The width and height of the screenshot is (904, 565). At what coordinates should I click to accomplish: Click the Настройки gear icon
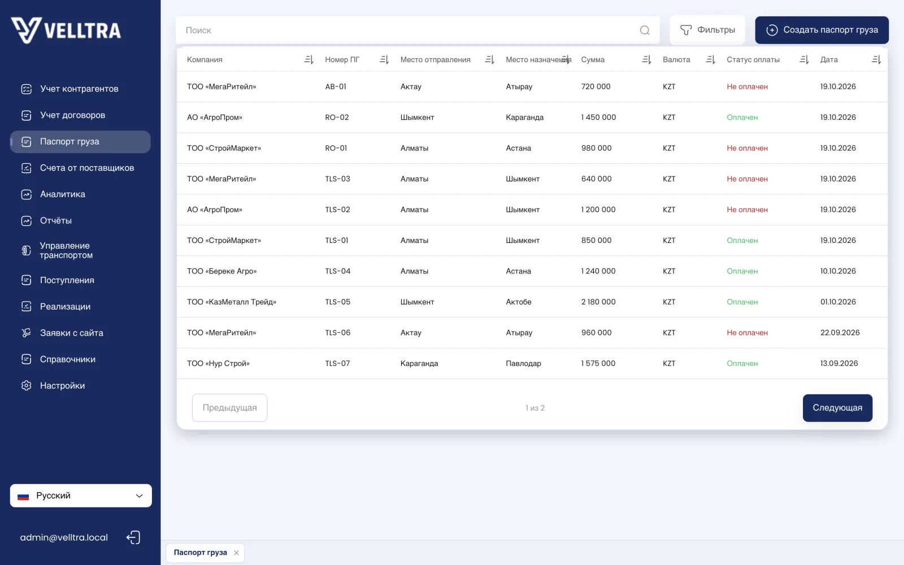27,385
